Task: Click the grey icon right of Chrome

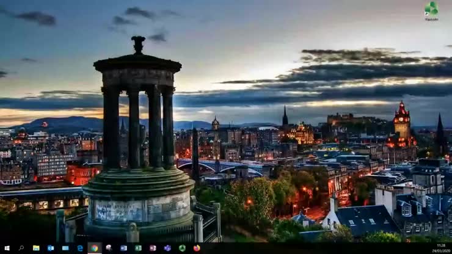Action: [x=109, y=248]
